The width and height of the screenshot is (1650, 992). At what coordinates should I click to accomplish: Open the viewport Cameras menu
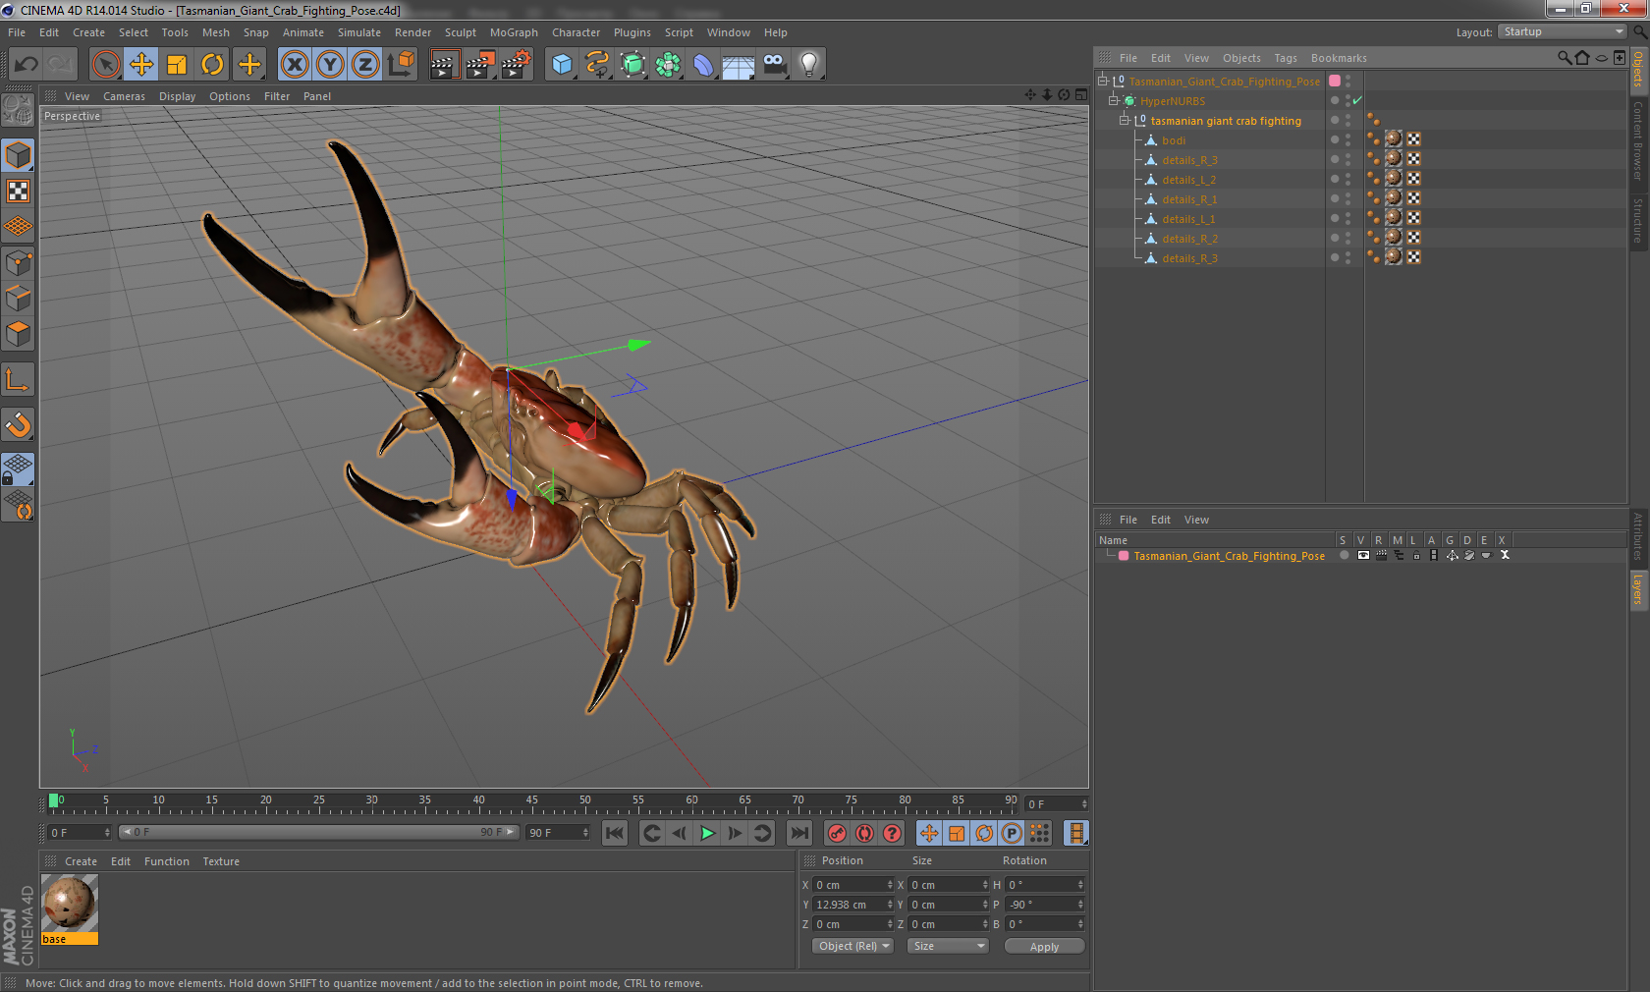124,96
